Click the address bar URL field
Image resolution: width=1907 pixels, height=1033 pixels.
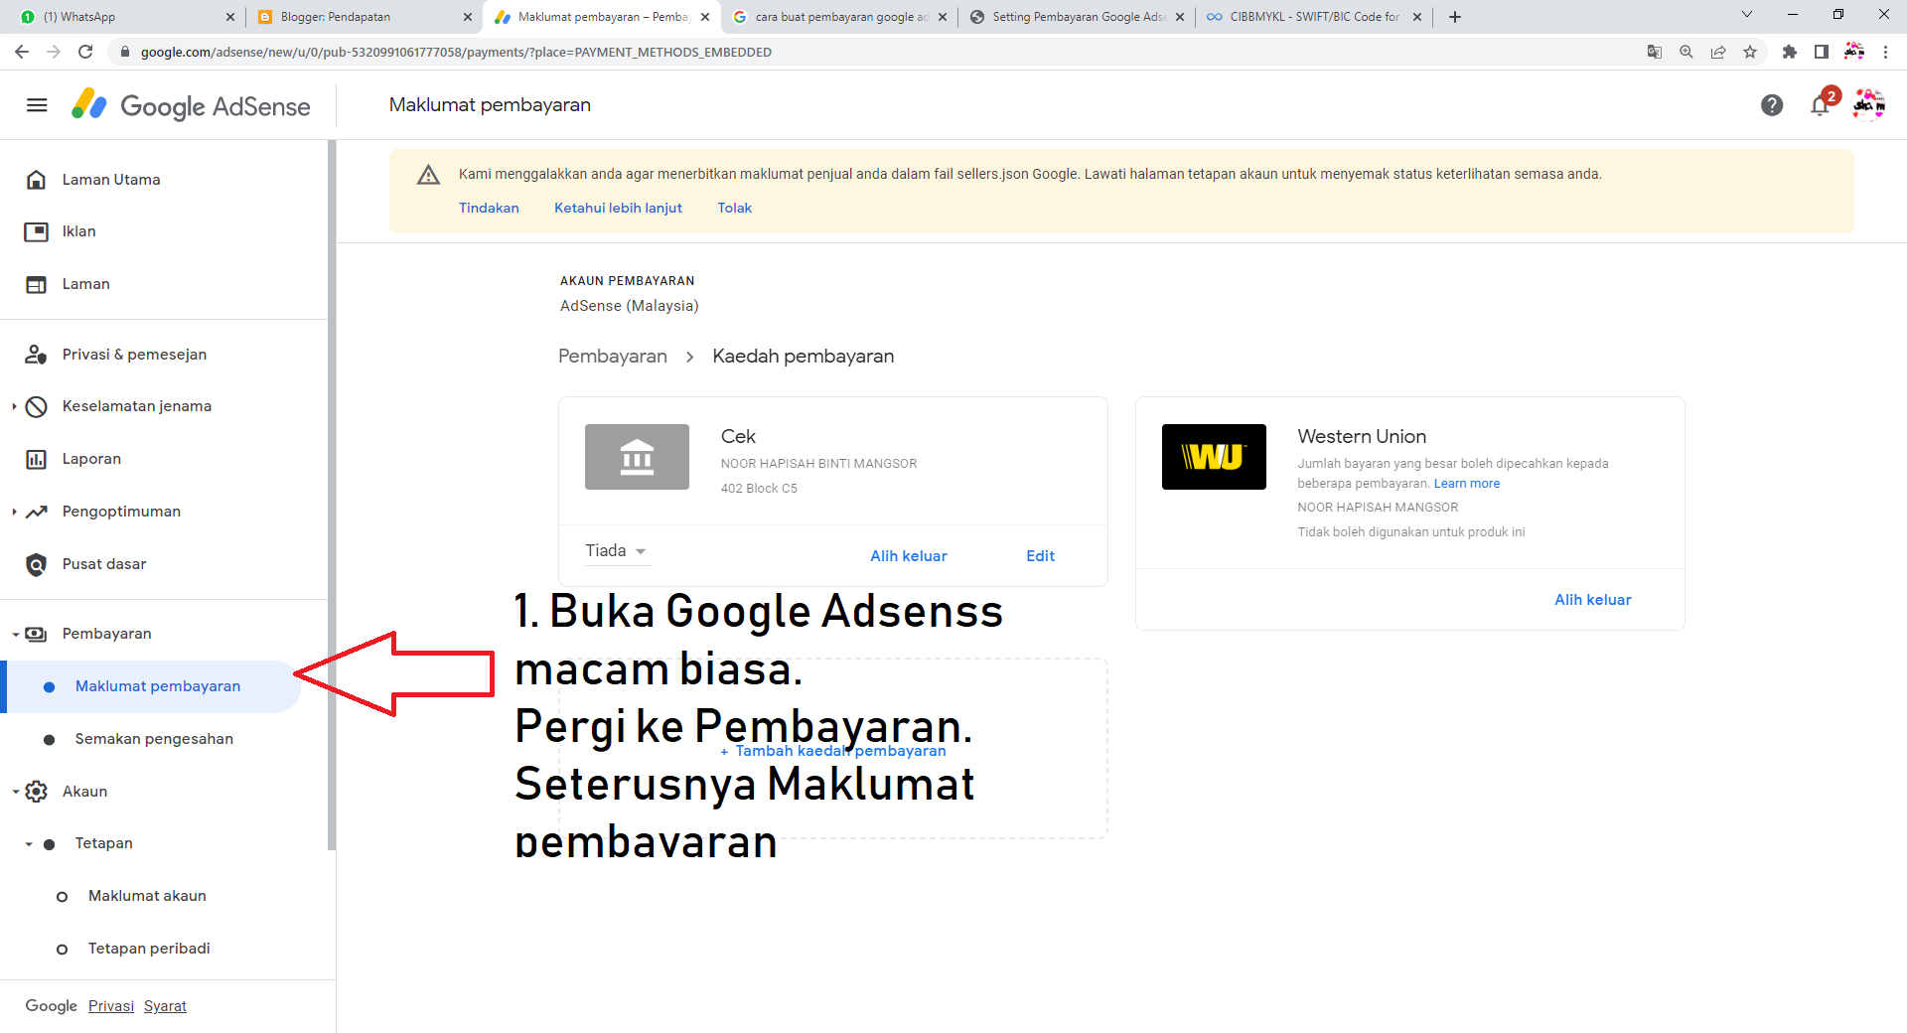pyautogui.click(x=874, y=52)
